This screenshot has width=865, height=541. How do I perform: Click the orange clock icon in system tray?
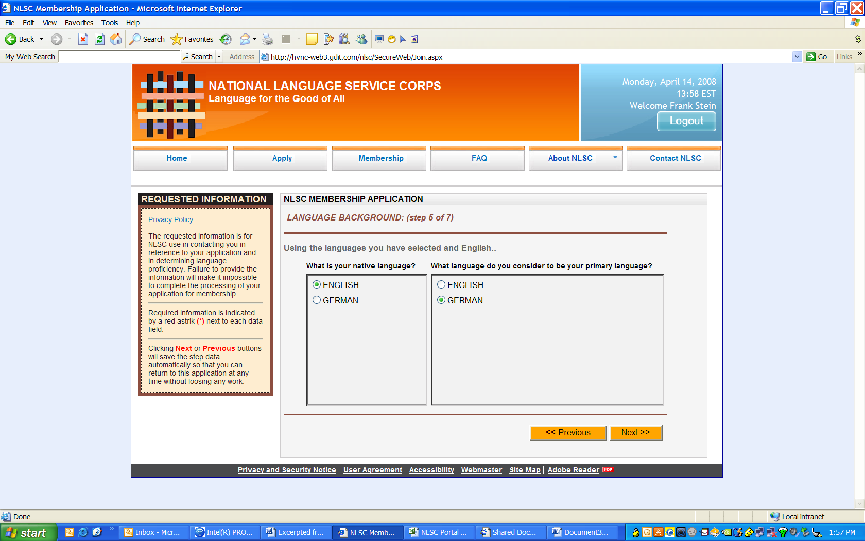(647, 532)
